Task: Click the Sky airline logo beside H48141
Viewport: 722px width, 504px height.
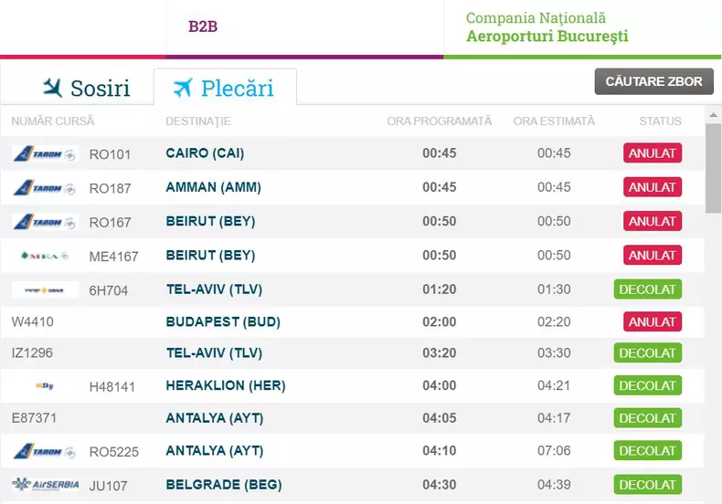Action: point(45,386)
